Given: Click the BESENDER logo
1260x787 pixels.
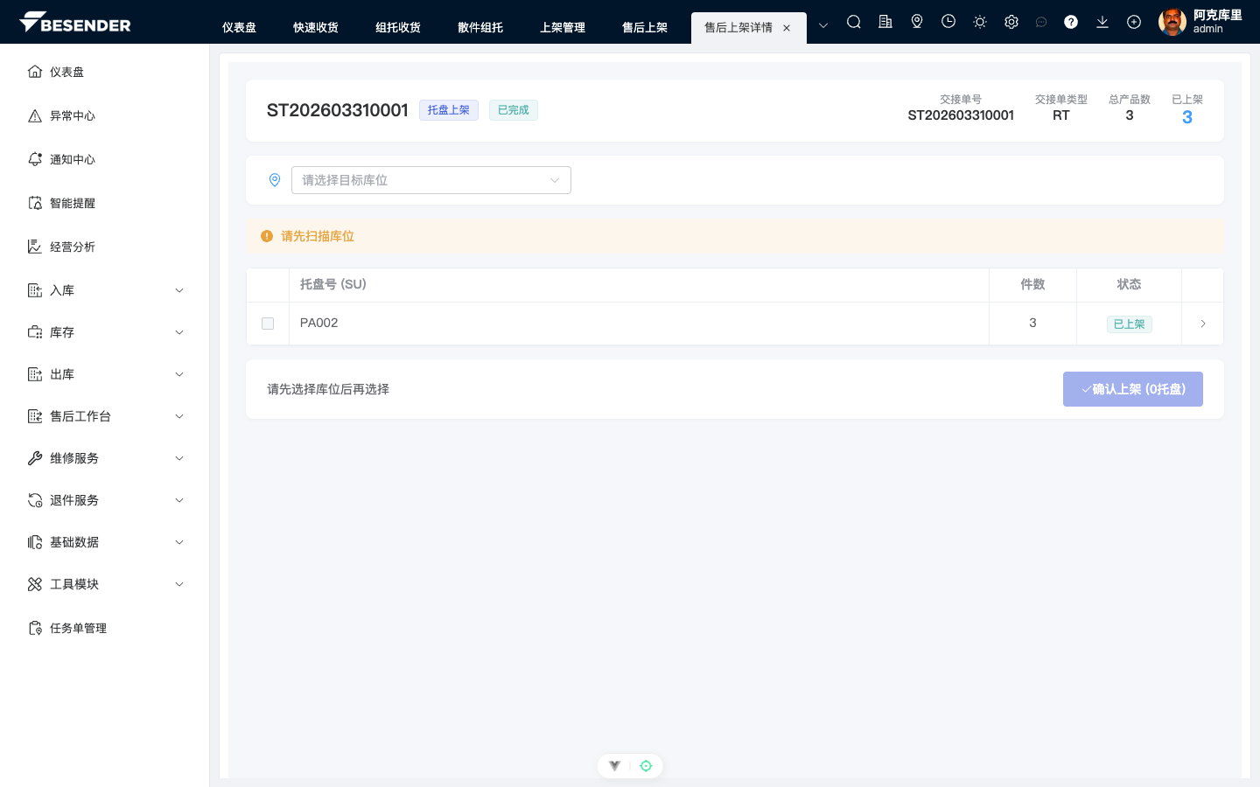Looking at the screenshot, I should coord(74,23).
